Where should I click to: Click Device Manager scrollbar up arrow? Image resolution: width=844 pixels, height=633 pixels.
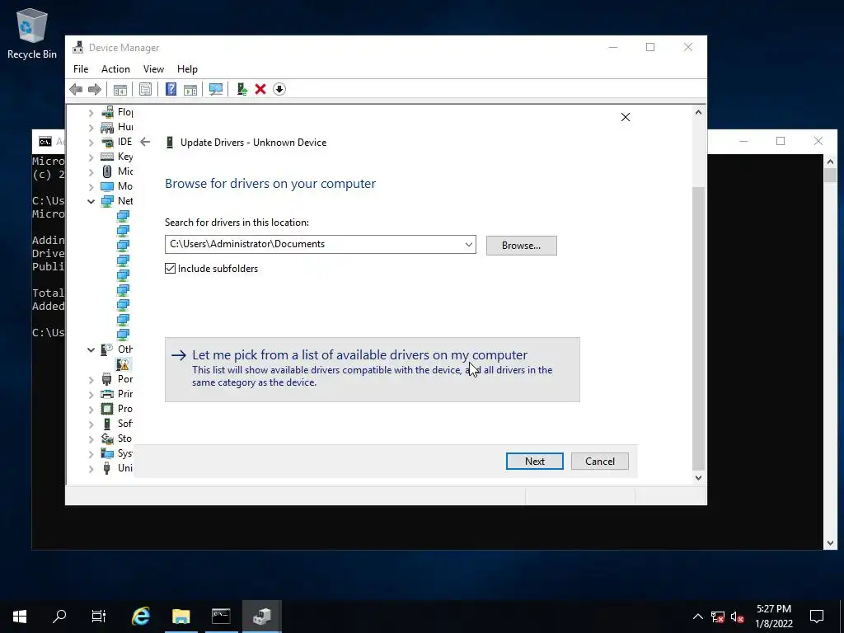698,112
